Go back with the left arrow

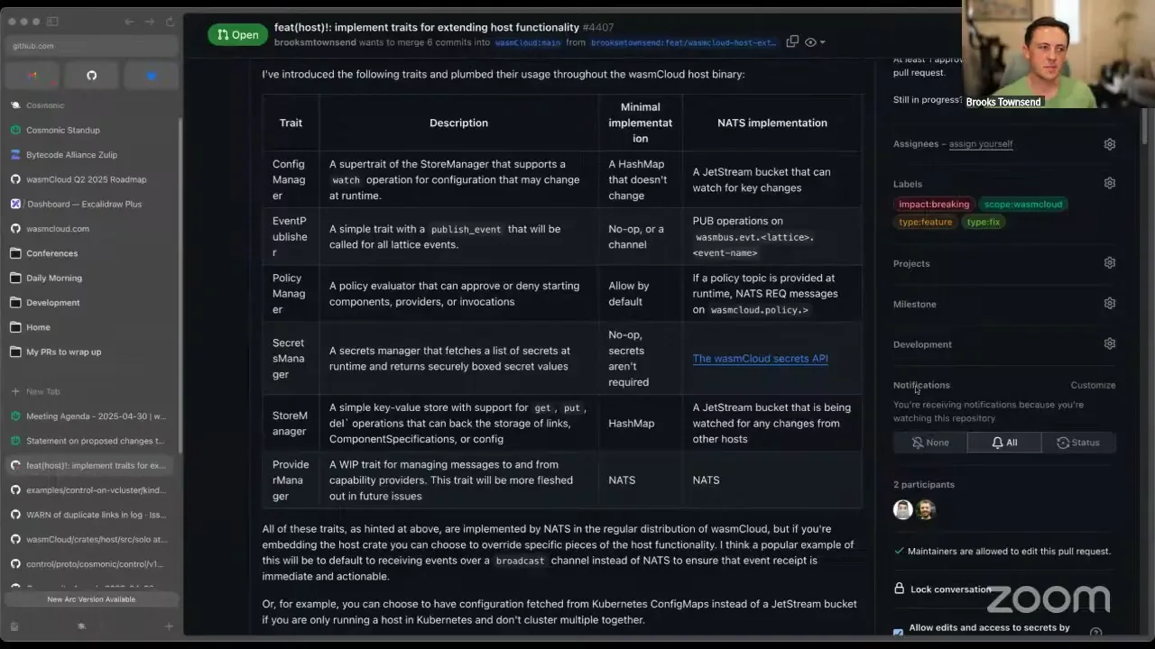click(x=129, y=21)
